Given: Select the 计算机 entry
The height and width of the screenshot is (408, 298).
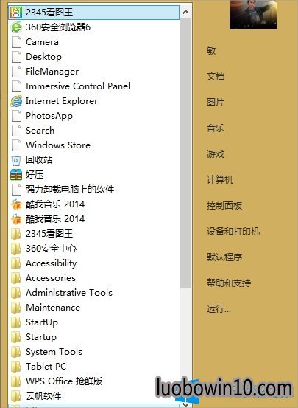Looking at the screenshot, I should point(220,179).
